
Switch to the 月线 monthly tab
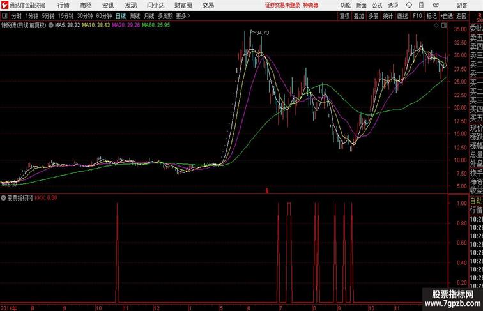click(x=149, y=16)
